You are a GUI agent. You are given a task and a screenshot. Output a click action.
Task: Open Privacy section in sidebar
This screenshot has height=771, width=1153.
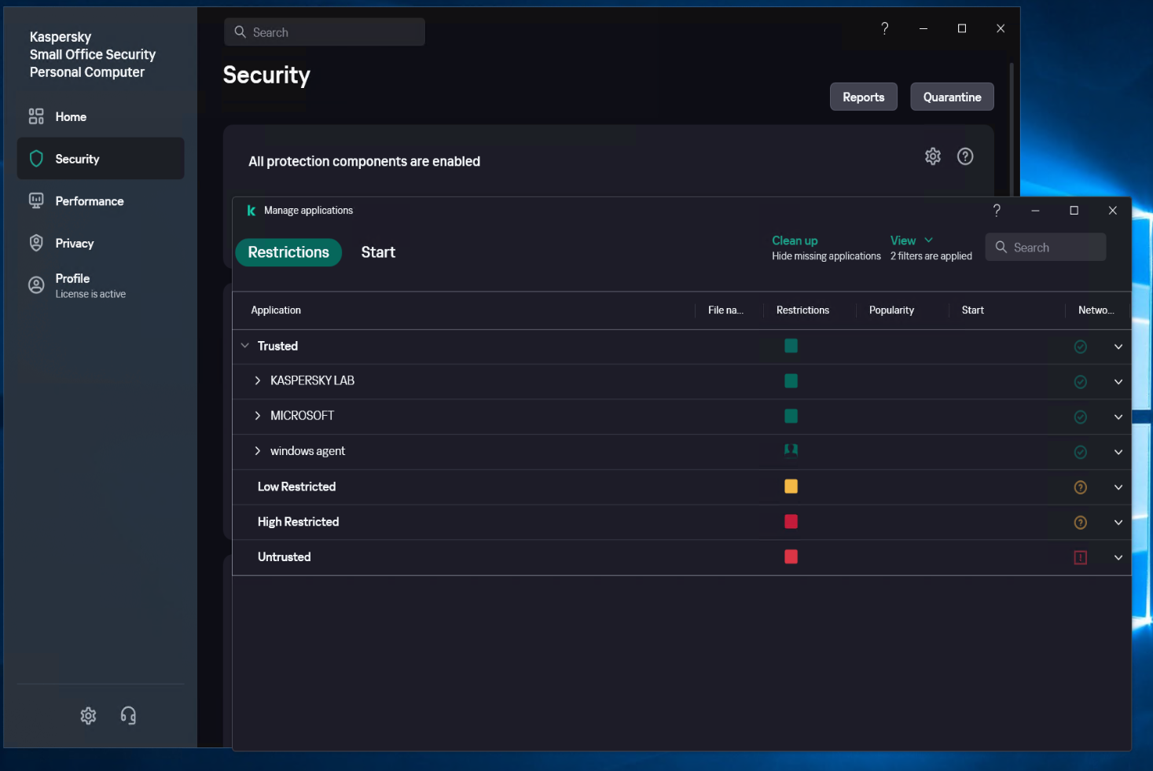[x=101, y=244]
